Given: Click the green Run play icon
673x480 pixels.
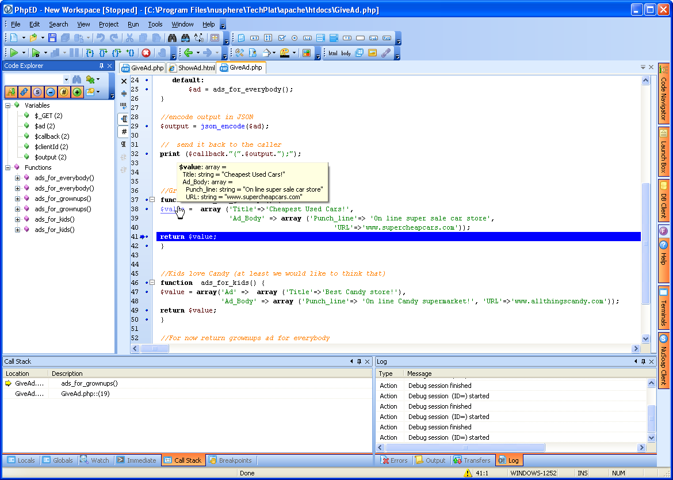Looking at the screenshot, I should (x=14, y=53).
